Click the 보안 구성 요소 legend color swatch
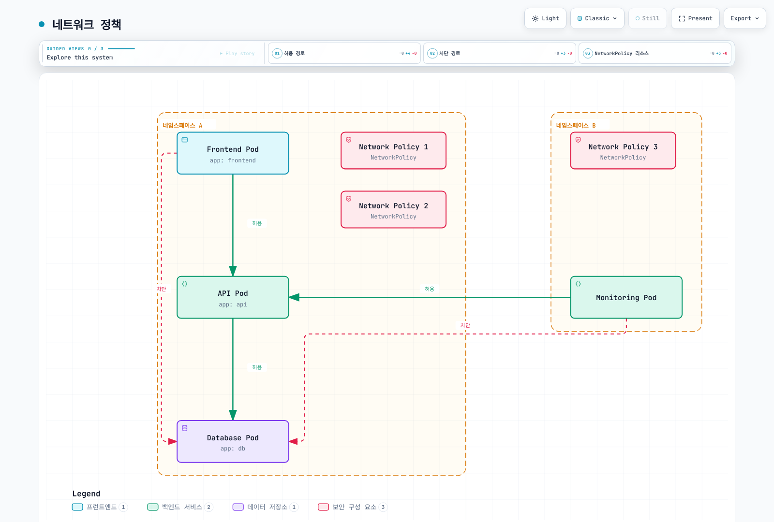The image size is (774, 522). (324, 507)
